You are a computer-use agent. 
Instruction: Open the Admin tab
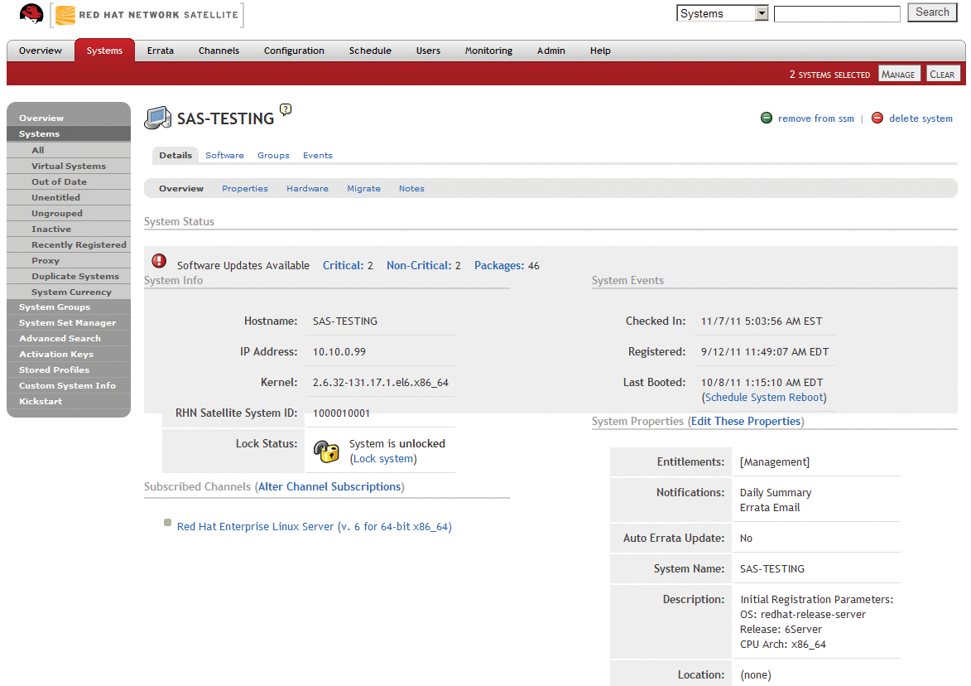(551, 51)
